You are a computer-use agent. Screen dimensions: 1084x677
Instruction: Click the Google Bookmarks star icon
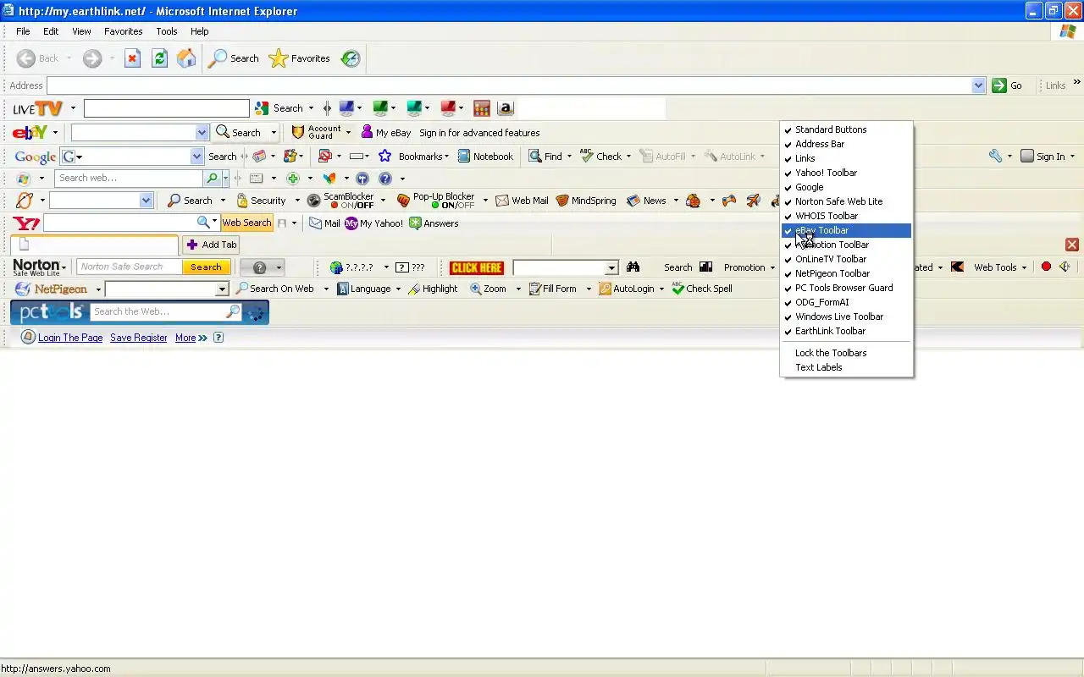pyautogui.click(x=385, y=157)
